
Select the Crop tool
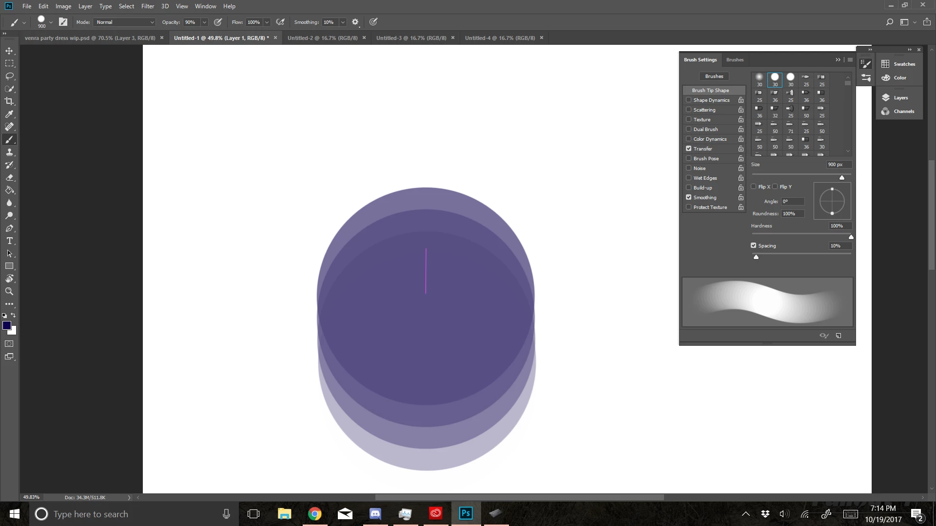click(9, 101)
